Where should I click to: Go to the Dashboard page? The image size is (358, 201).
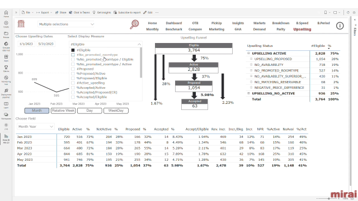click(174, 23)
